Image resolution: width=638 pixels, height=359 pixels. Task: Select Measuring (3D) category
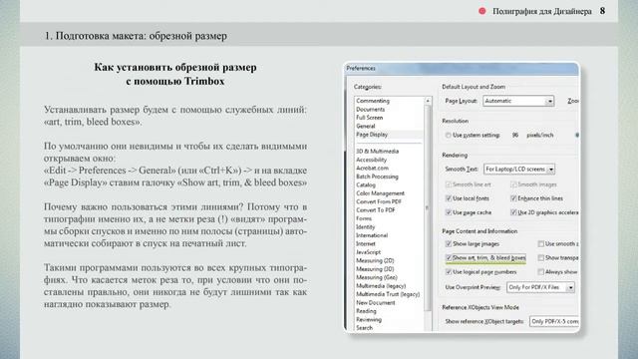click(375, 268)
